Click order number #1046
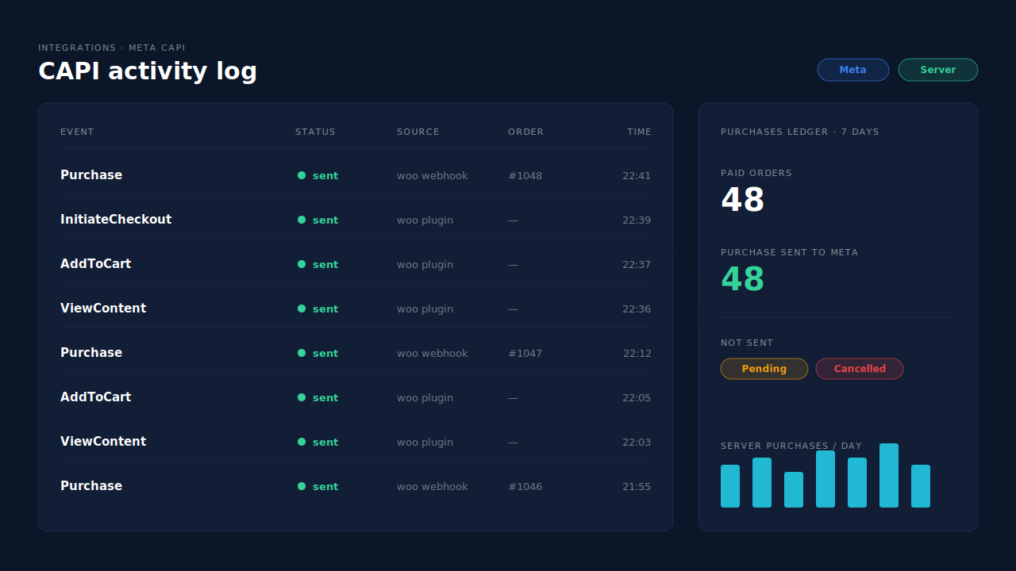This screenshot has width=1016, height=571. coord(525,486)
